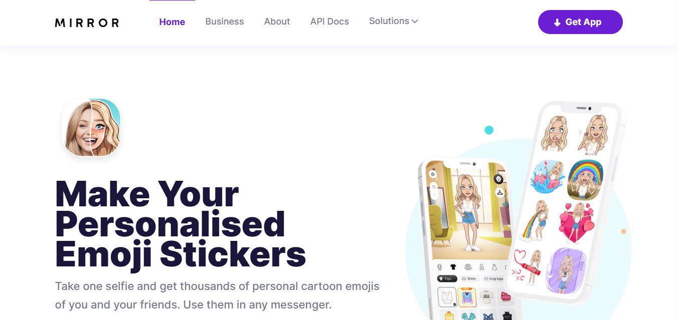The width and height of the screenshot is (678, 320).
Task: Tap the rainbow sticker thumbnail
Action: [x=585, y=179]
